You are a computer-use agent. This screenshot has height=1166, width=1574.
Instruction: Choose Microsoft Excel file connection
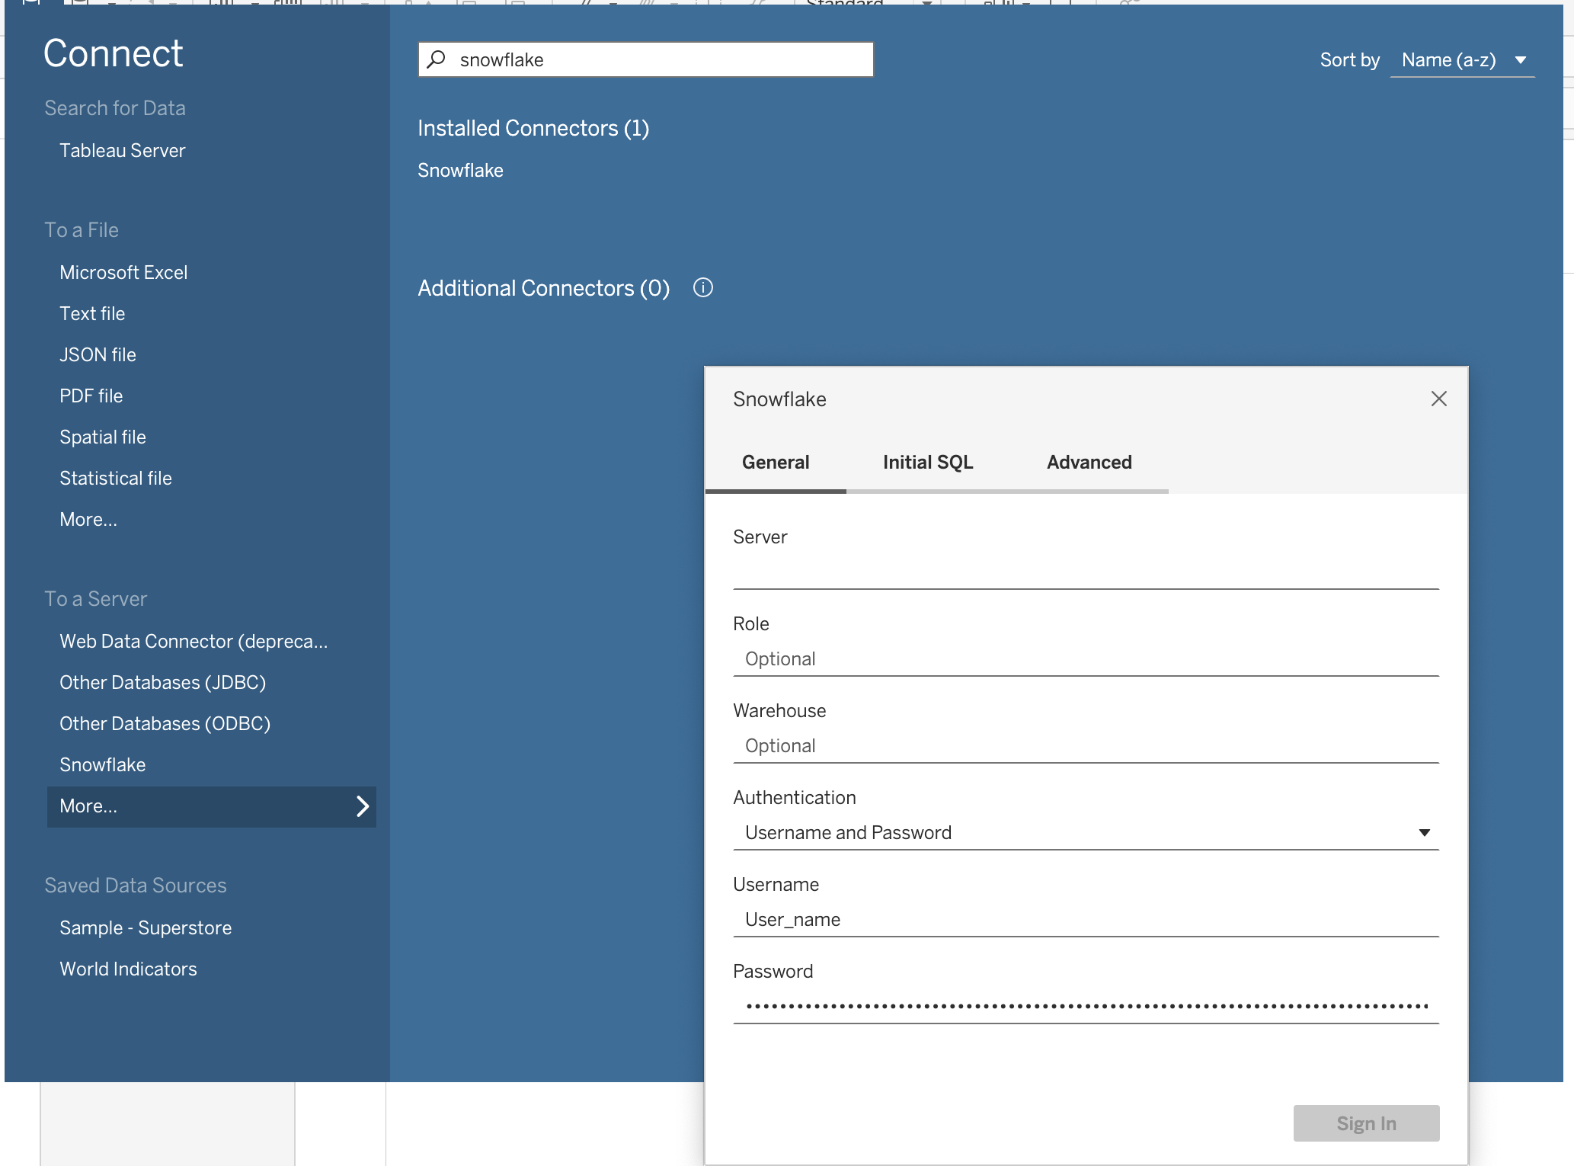(x=123, y=273)
